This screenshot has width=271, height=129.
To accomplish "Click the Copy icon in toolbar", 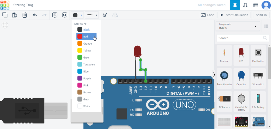I will click(5, 15).
